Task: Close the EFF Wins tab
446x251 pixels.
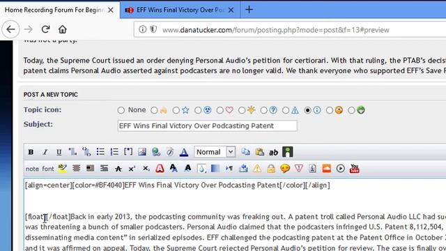Action: (231, 10)
